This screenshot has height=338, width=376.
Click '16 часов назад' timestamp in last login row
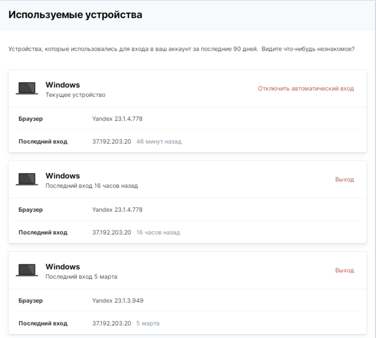[158, 232]
